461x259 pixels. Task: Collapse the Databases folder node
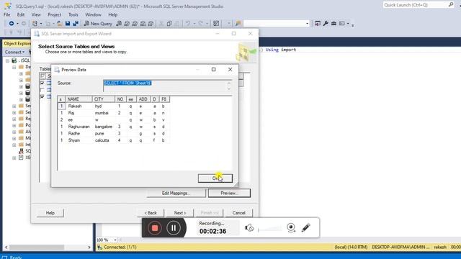14,67
